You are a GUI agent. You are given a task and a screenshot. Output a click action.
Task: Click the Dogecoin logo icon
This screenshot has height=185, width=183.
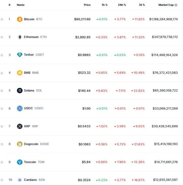(20, 144)
